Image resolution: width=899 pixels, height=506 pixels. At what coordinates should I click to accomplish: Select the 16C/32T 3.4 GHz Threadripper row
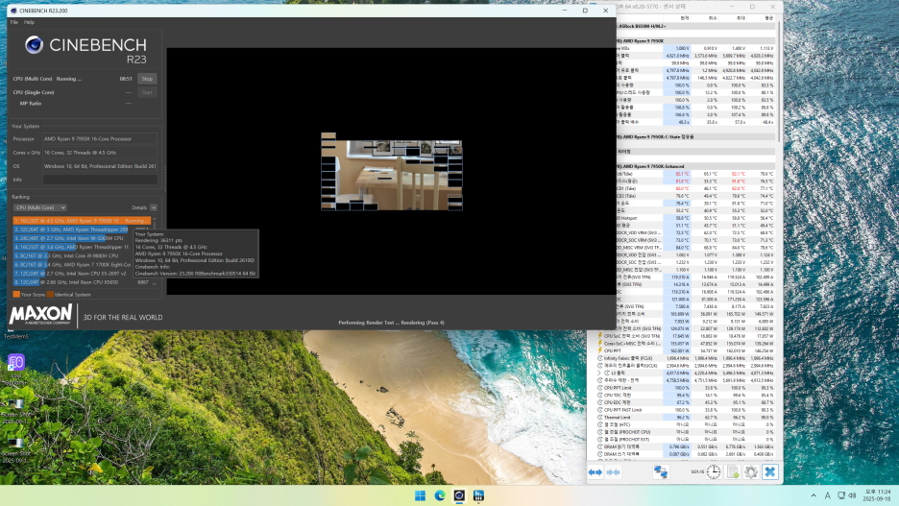[x=71, y=247]
